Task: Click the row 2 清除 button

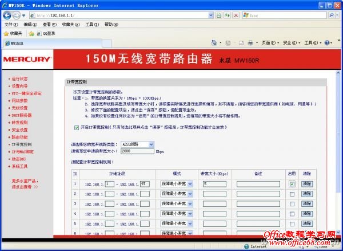Action: tap(307, 194)
